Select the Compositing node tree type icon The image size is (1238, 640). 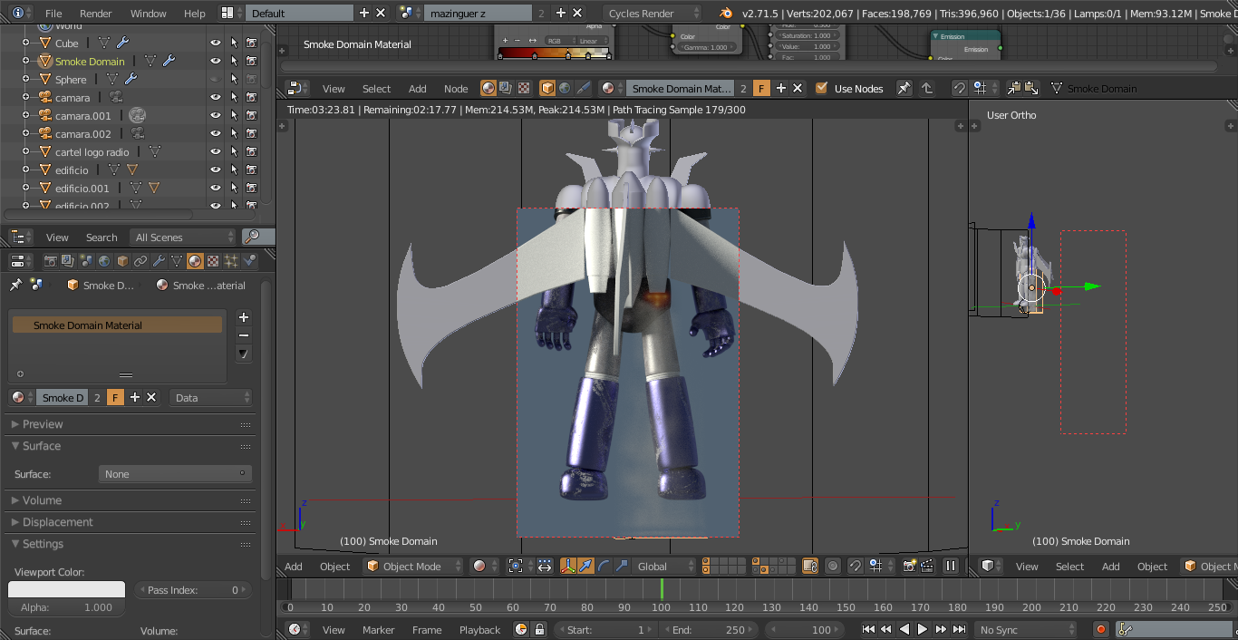click(506, 88)
